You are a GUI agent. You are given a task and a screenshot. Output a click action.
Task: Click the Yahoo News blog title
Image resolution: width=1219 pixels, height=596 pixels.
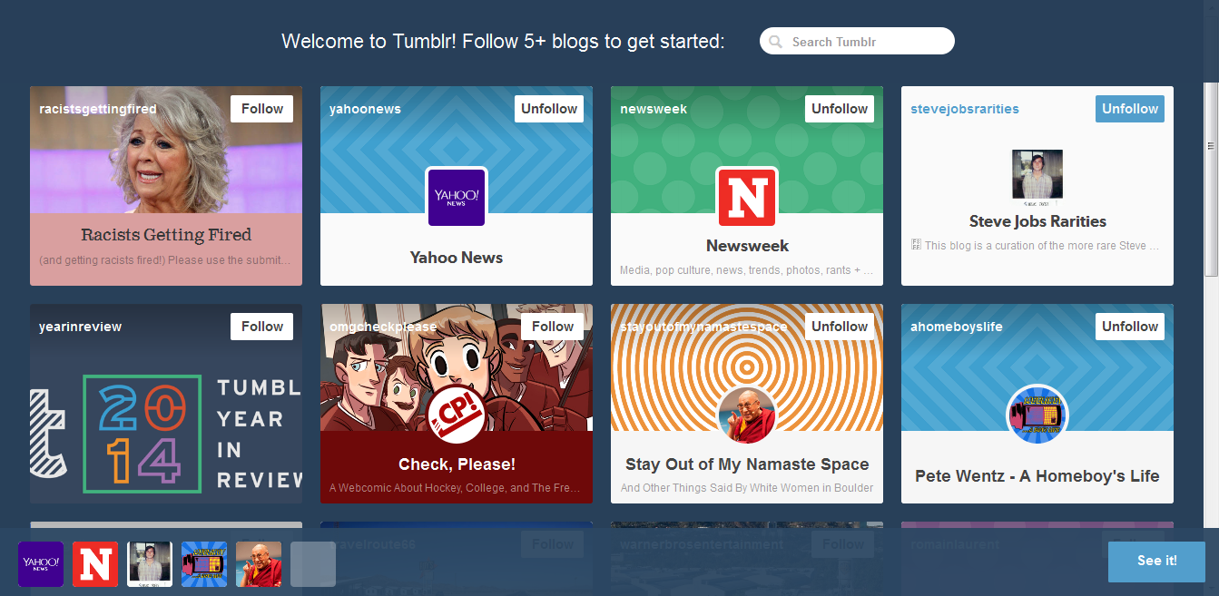pos(457,258)
